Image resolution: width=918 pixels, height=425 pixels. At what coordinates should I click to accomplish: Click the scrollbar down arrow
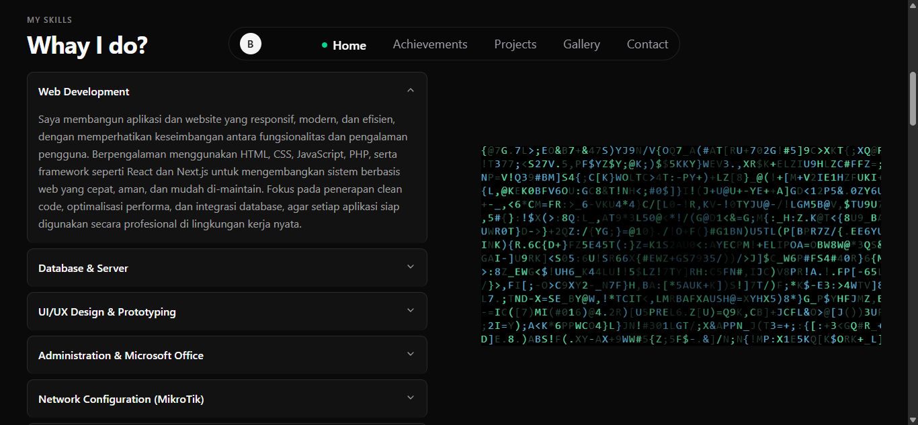(913, 420)
